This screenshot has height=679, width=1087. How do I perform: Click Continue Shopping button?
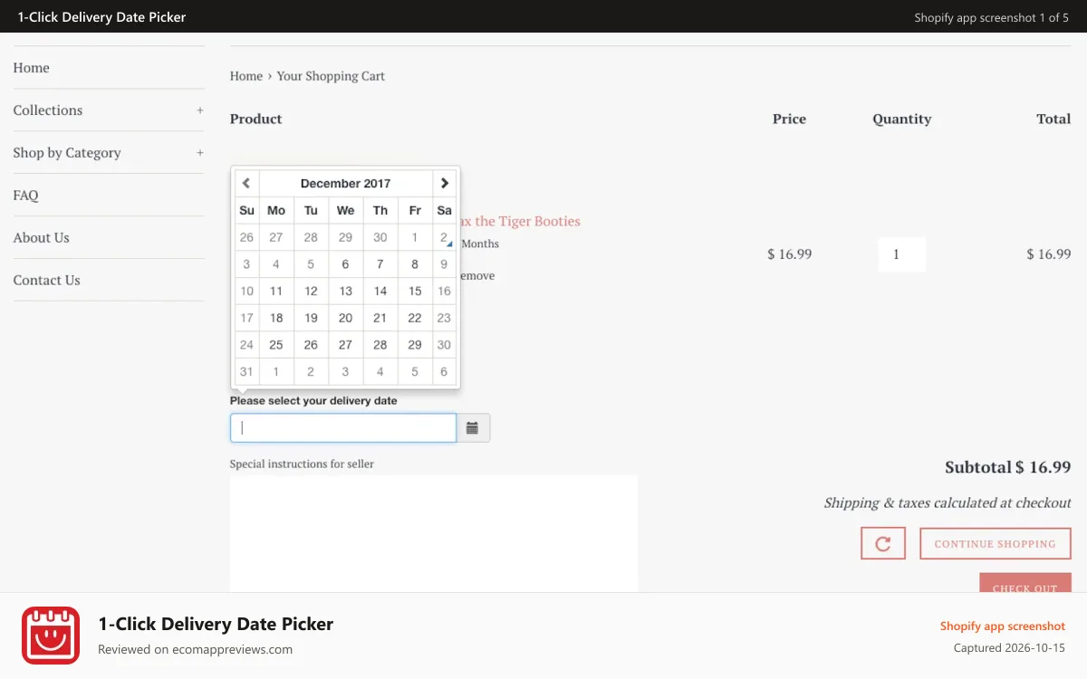pos(996,543)
